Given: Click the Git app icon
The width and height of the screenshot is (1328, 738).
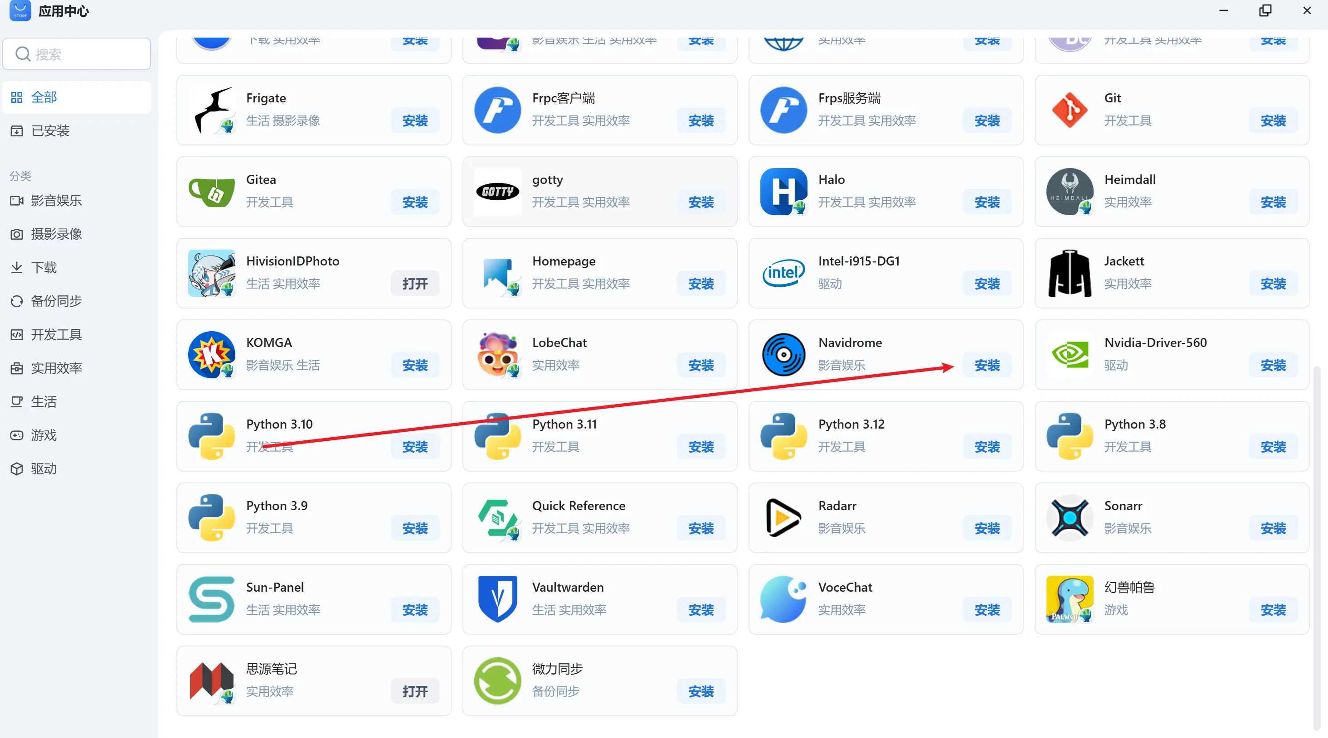Looking at the screenshot, I should click(x=1070, y=110).
